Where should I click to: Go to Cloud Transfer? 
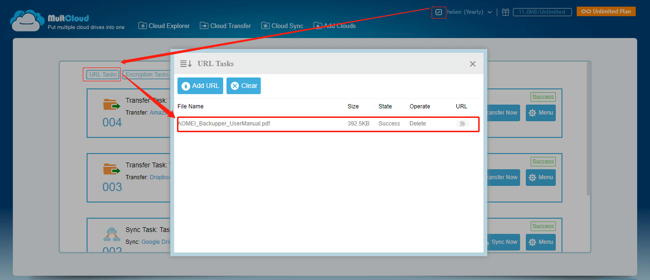(x=226, y=26)
